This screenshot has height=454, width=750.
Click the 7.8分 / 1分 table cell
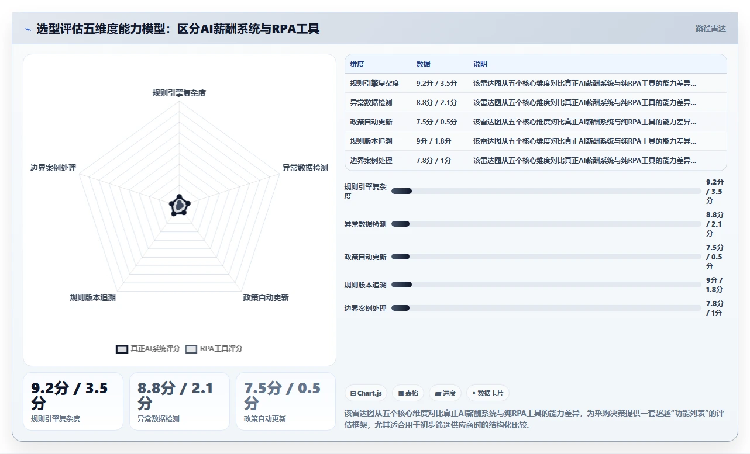point(434,161)
